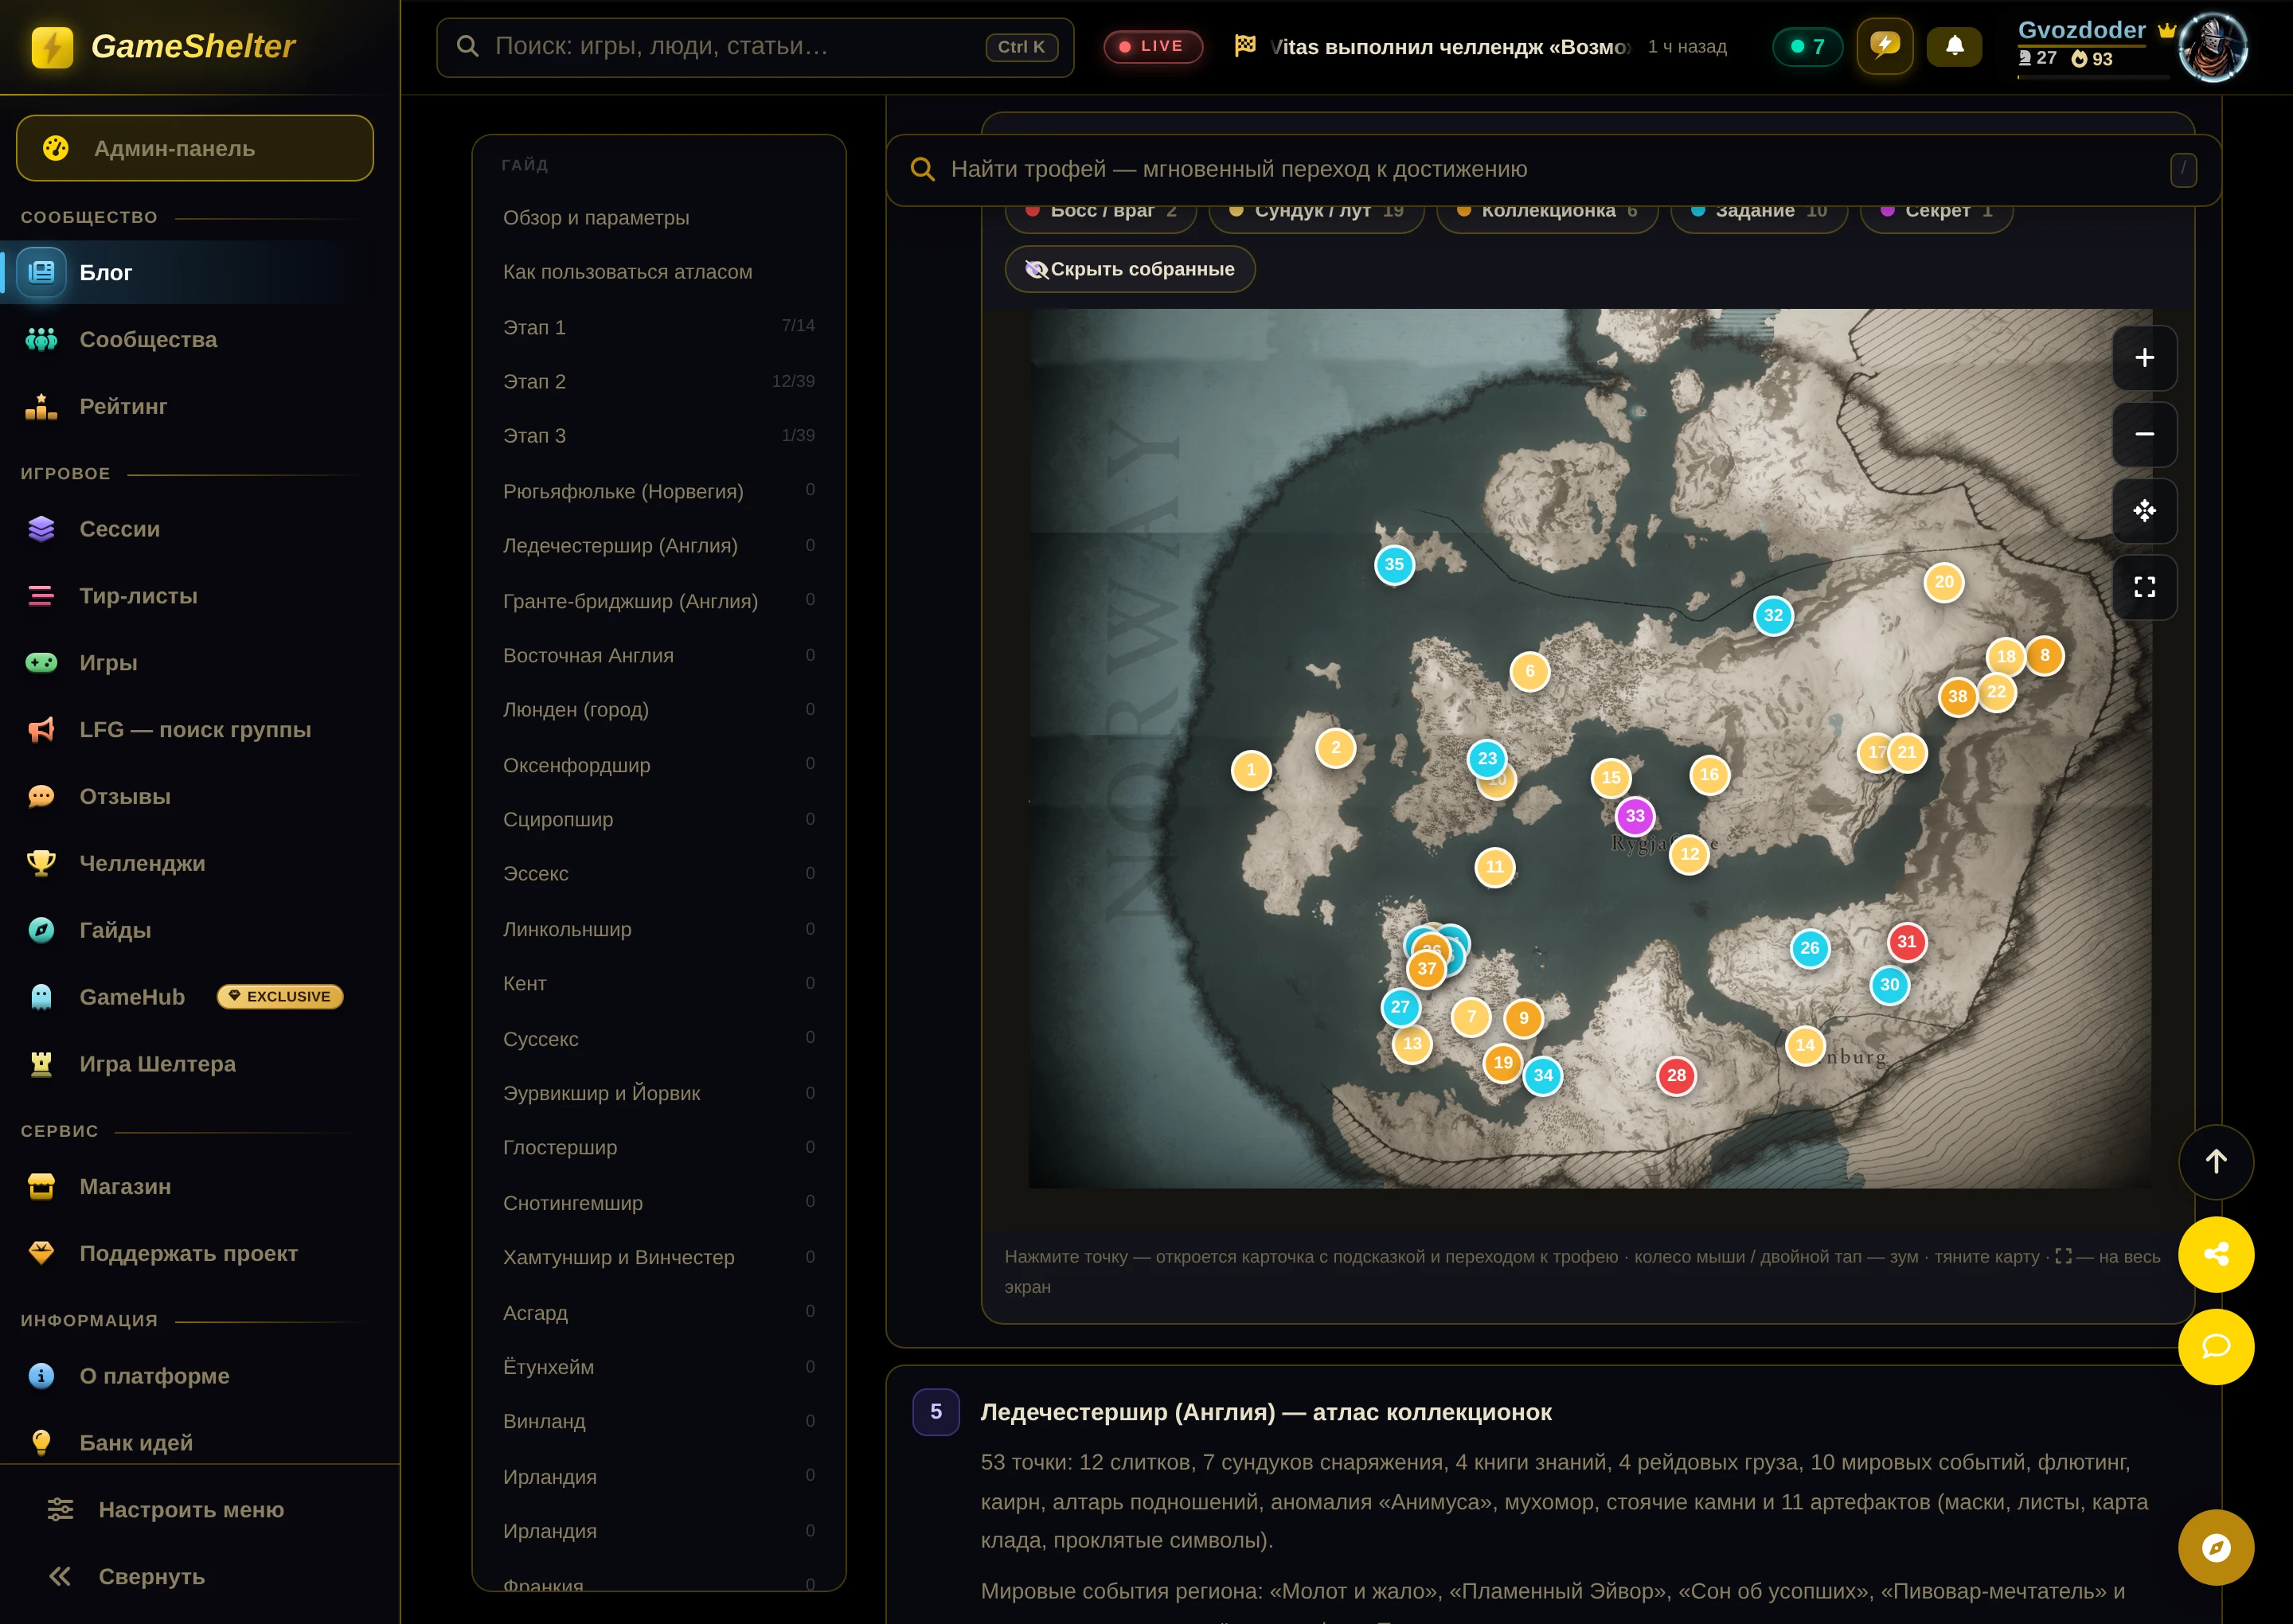Image resolution: width=2293 pixels, height=1624 pixels.
Task: Select purple secret marker 33
Action: pos(1635,816)
